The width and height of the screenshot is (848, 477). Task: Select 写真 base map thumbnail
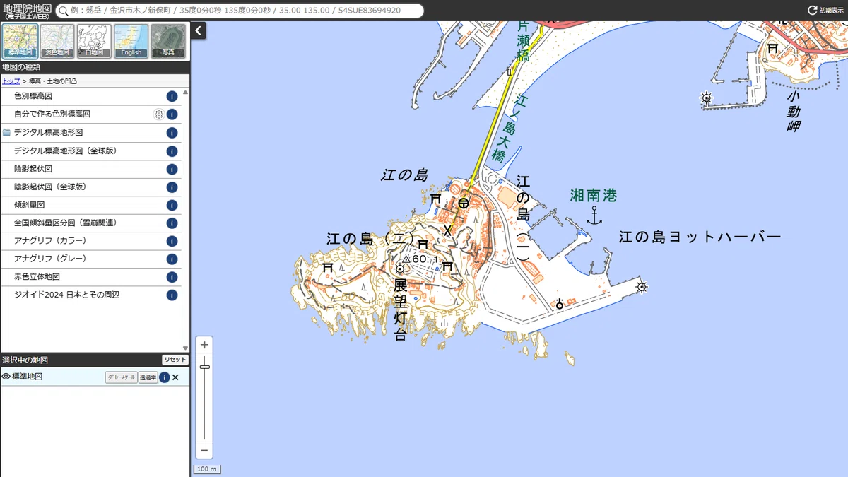tap(168, 40)
